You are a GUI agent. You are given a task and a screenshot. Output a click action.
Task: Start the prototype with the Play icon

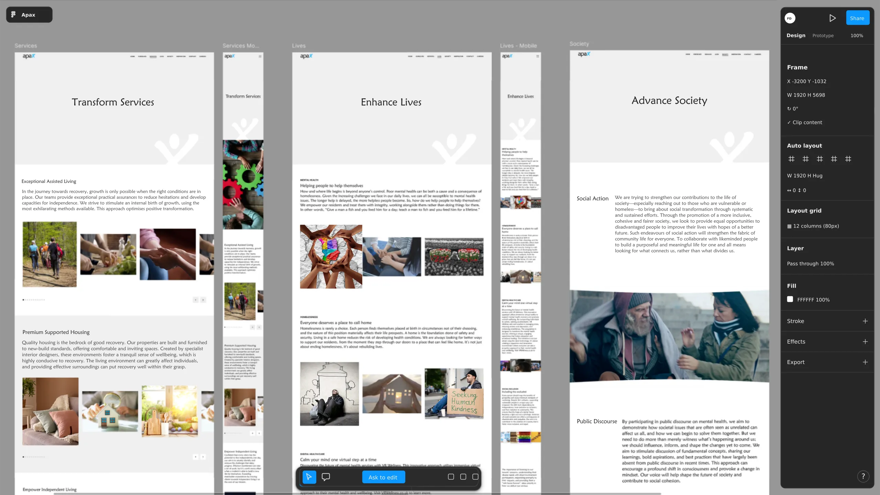point(832,18)
